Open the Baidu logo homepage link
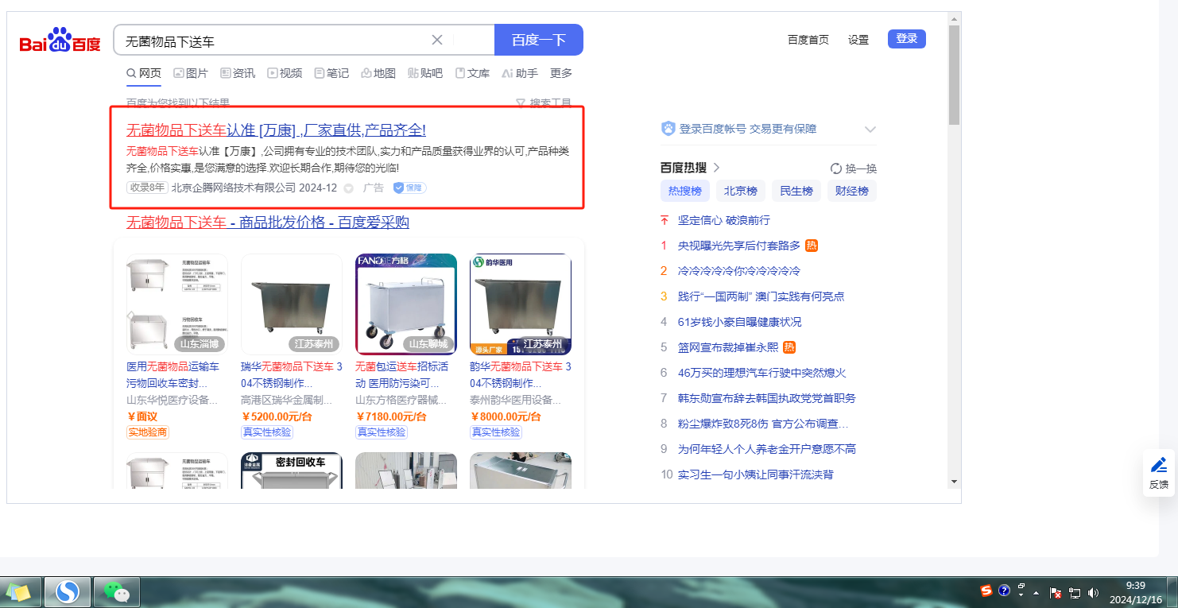This screenshot has width=1178, height=608. [60, 40]
